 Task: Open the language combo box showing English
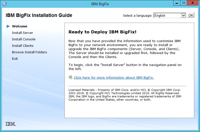coord(167,15)
